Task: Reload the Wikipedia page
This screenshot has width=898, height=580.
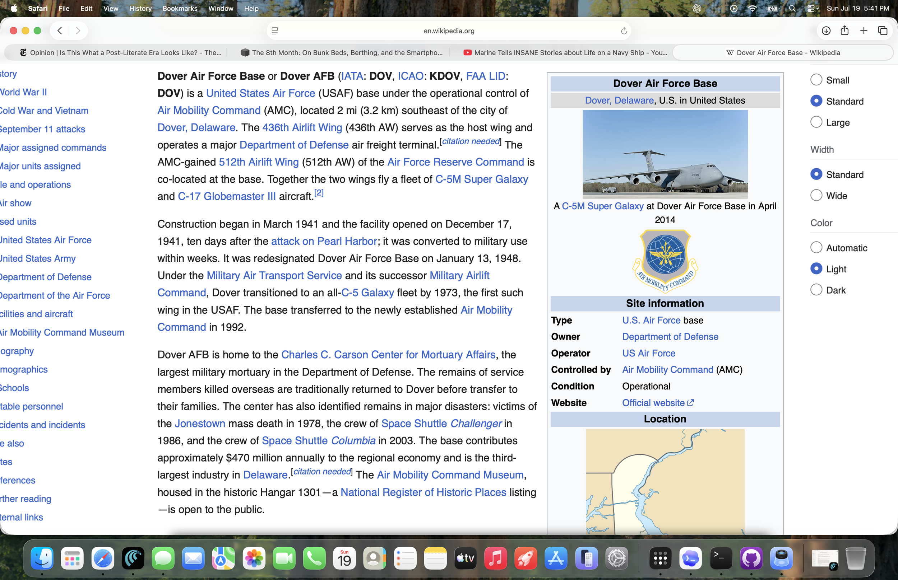Action: pos(624,31)
